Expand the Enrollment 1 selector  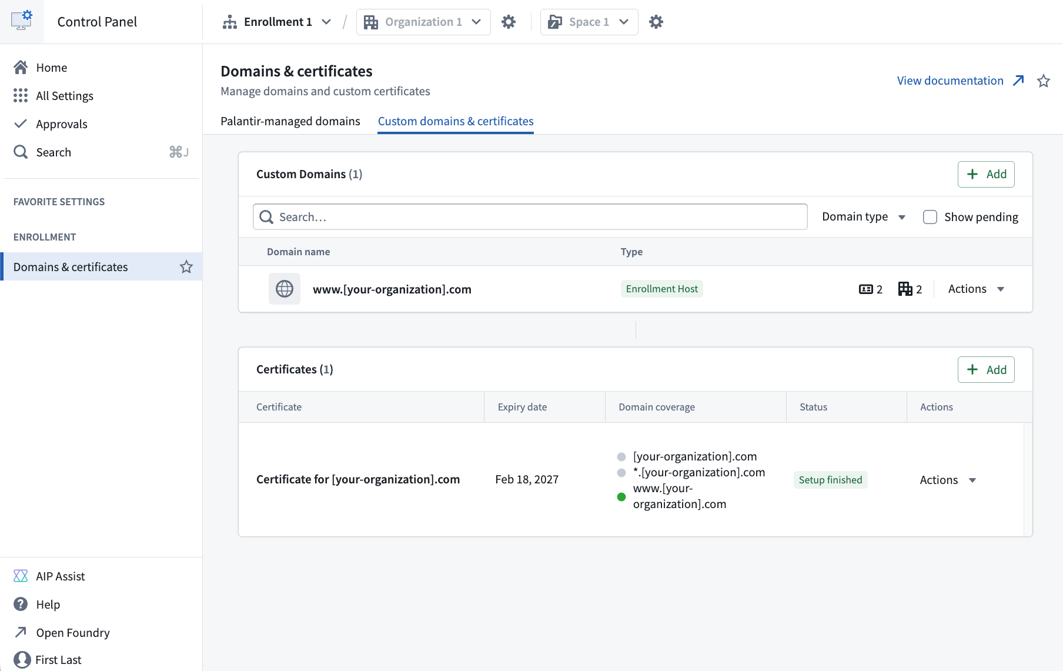[277, 22]
